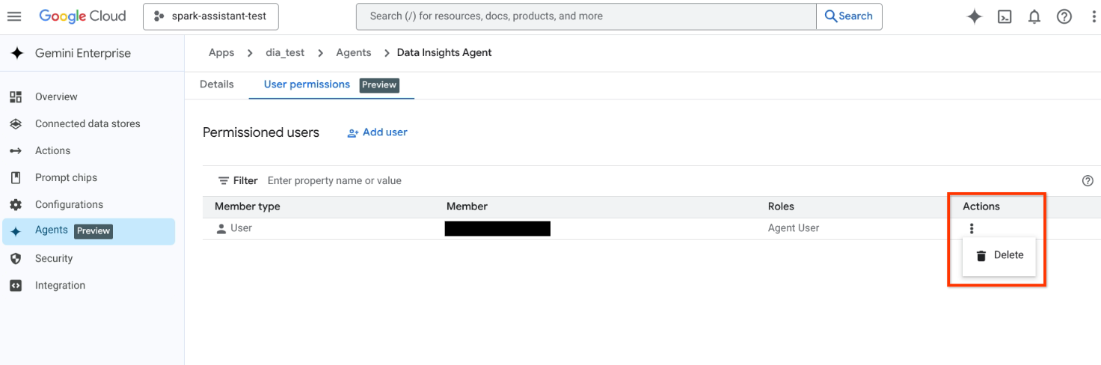Viewport: 1101px width, 365px height.
Task: Switch to the Details tab
Action: point(217,85)
